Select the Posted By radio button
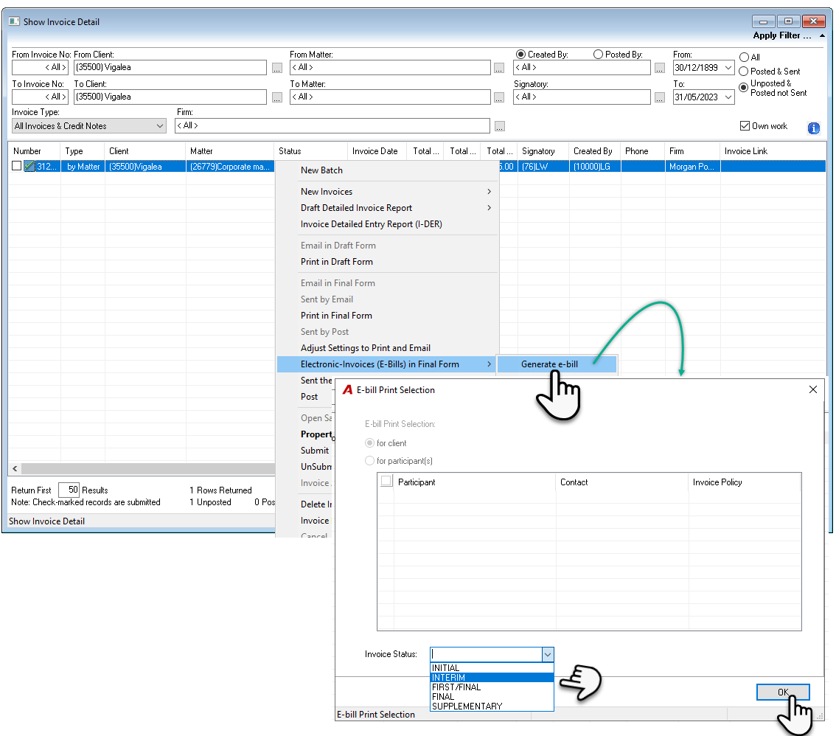 [x=598, y=55]
